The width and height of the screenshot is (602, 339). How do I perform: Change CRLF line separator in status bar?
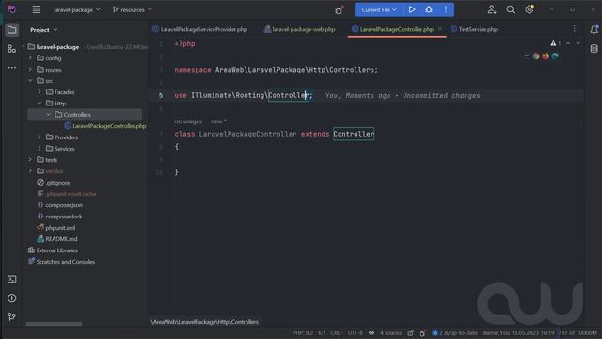337,332
